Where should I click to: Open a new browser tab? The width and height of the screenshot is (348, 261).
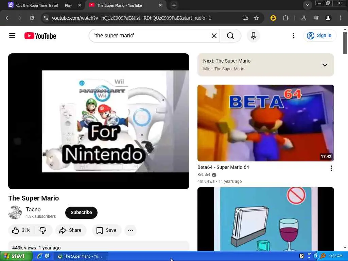coord(174,5)
